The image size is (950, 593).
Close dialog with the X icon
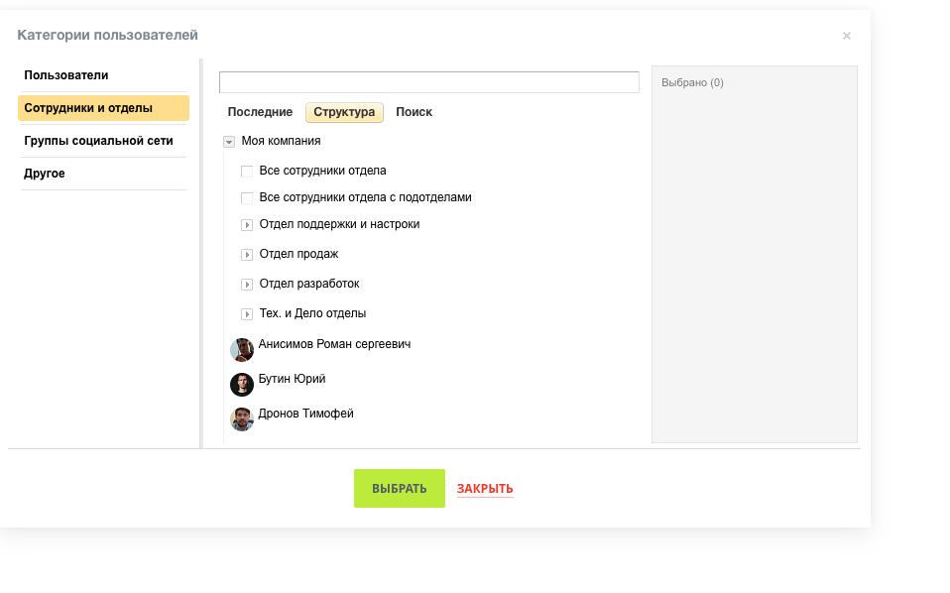[846, 36]
